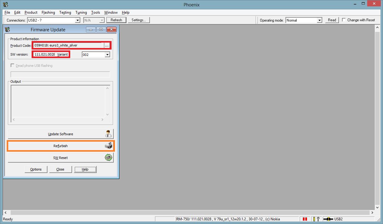This screenshot has height=224, width=383.
Task: Open the Window menu
Action: point(111,12)
